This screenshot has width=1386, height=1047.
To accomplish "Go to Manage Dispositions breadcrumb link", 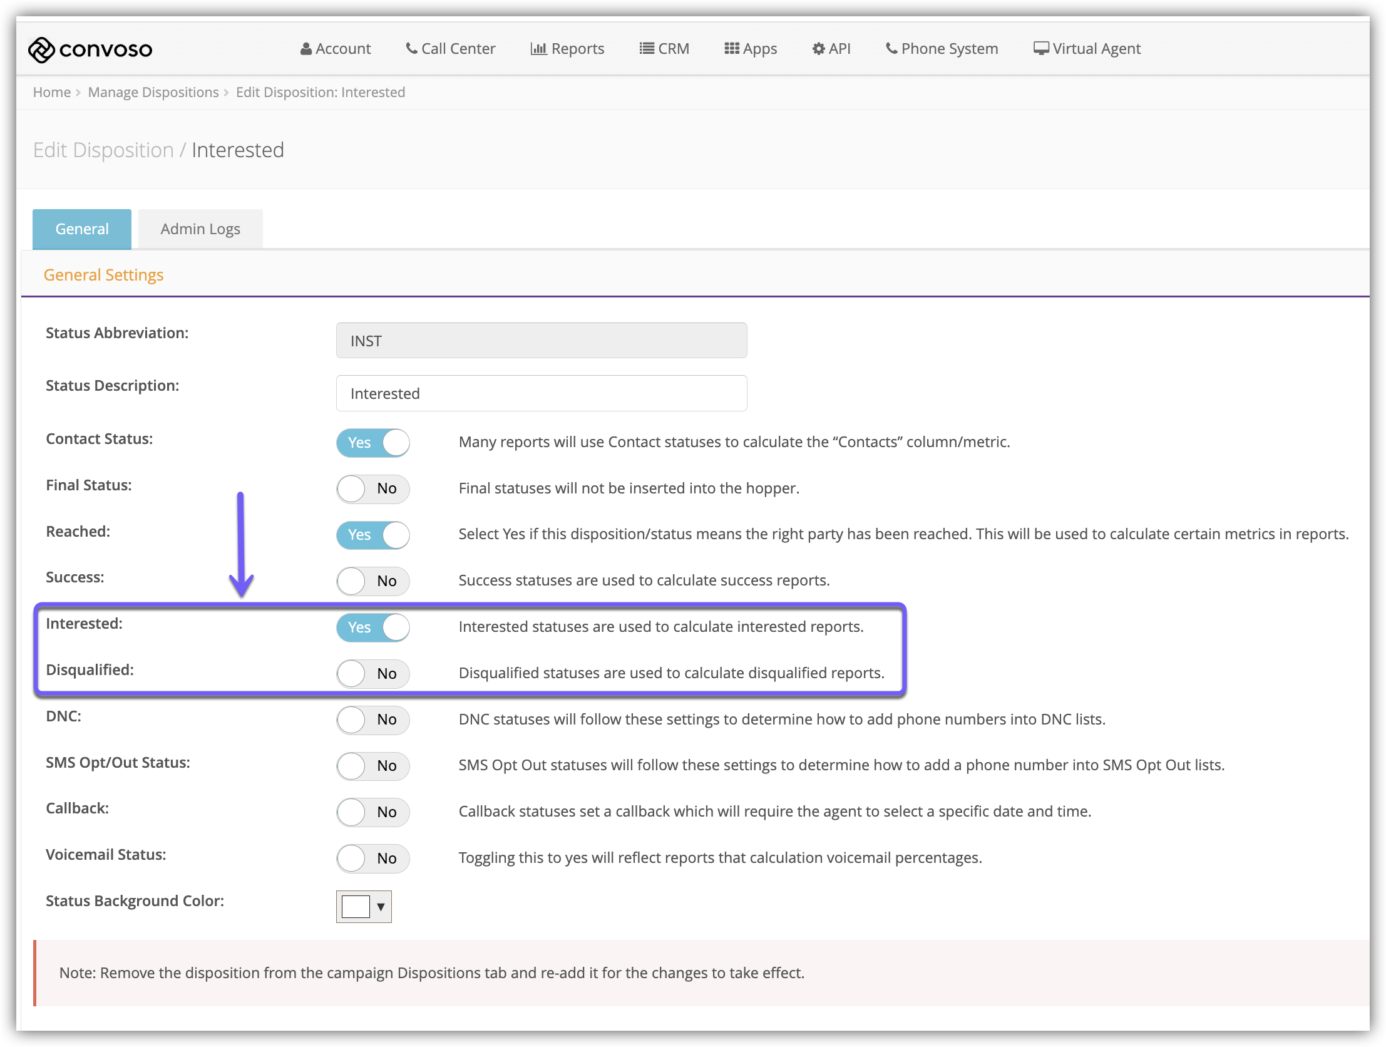I will pos(153,93).
